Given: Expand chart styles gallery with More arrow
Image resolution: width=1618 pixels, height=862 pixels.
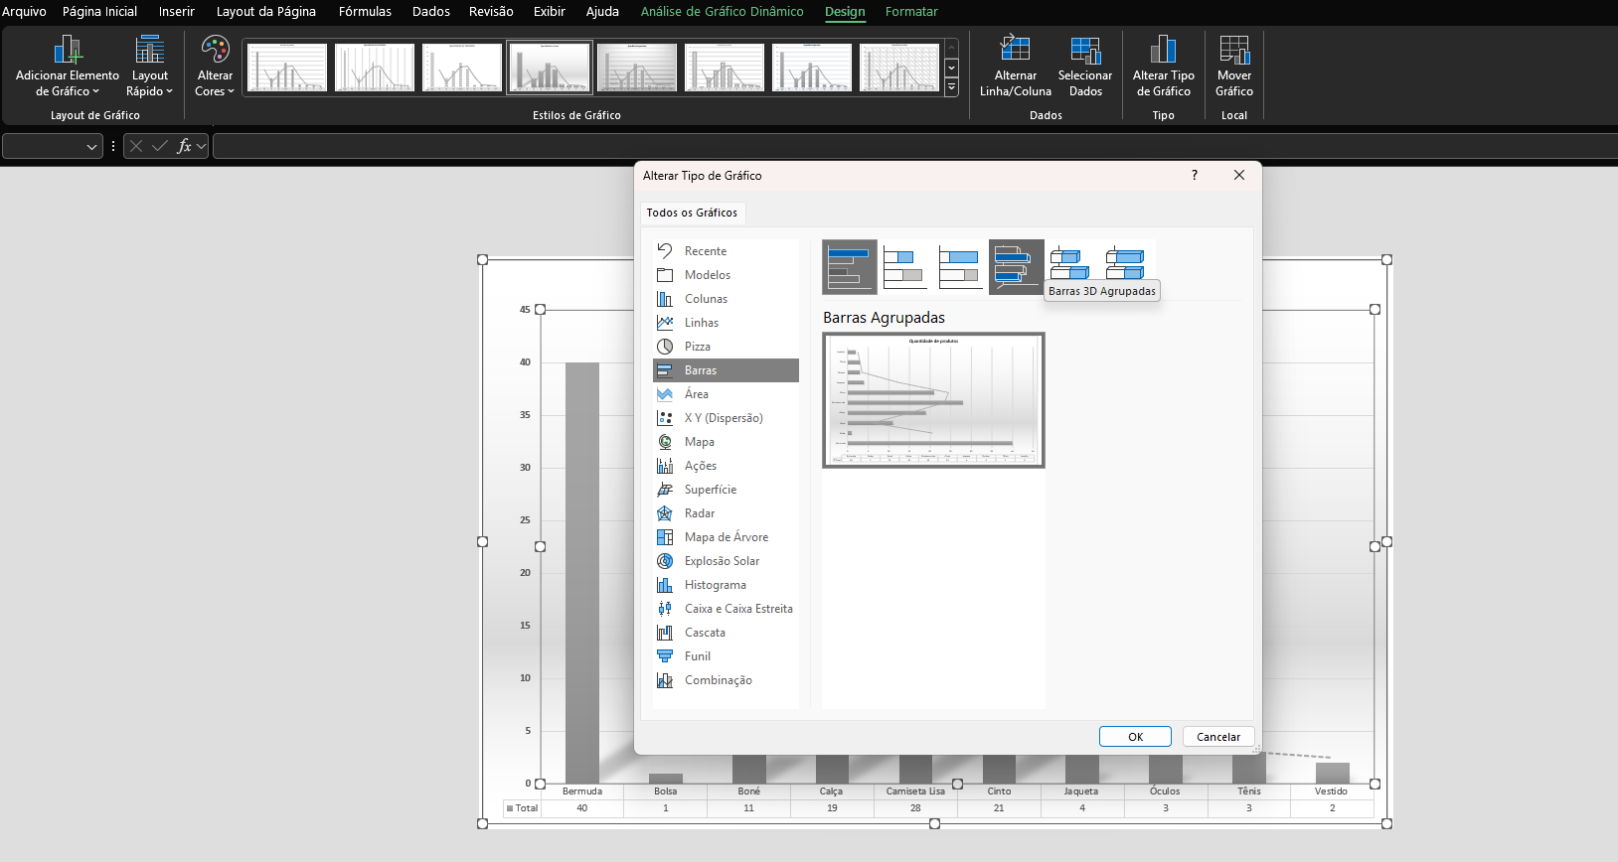Looking at the screenshot, I should pos(951,87).
